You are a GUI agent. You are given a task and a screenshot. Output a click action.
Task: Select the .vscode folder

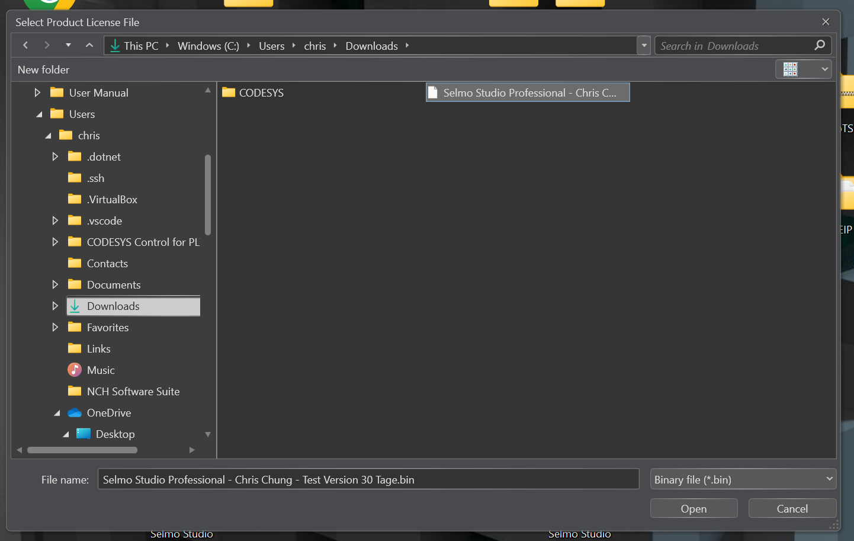[x=104, y=220]
